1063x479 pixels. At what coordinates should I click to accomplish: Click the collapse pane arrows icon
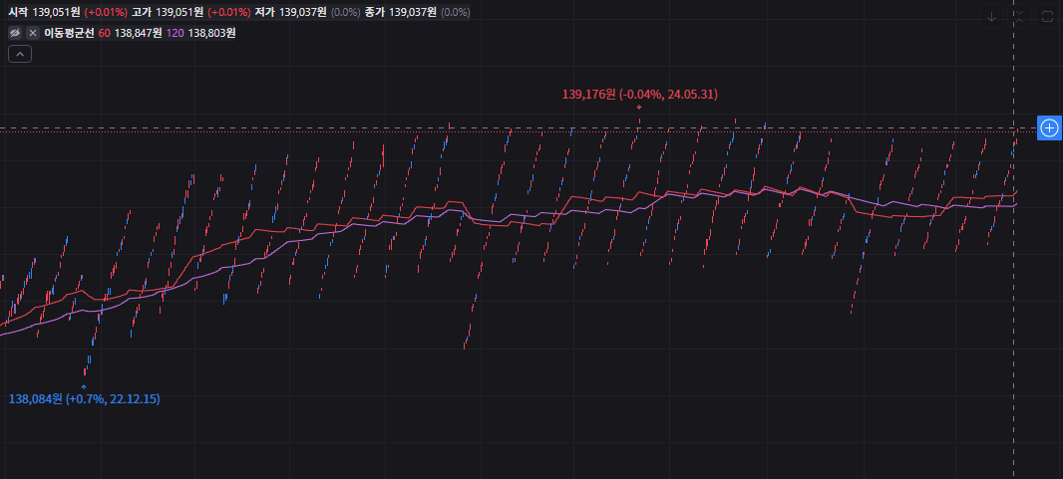[x=1018, y=17]
